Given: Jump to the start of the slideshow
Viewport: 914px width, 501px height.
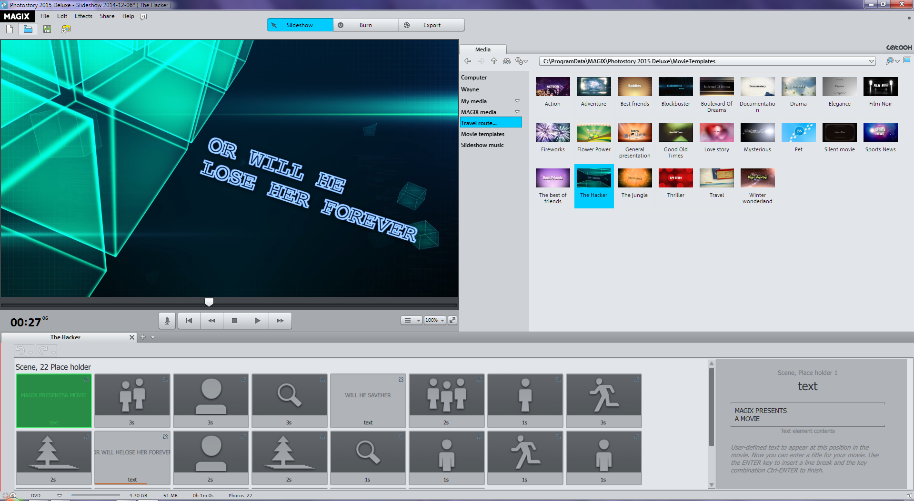Looking at the screenshot, I should pos(189,321).
